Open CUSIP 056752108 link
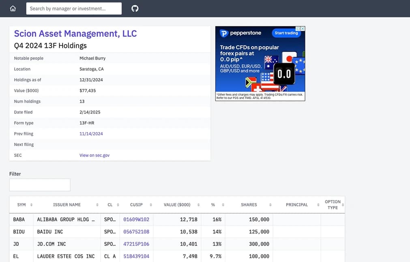Screen dimensions: 410x262 point(136,232)
